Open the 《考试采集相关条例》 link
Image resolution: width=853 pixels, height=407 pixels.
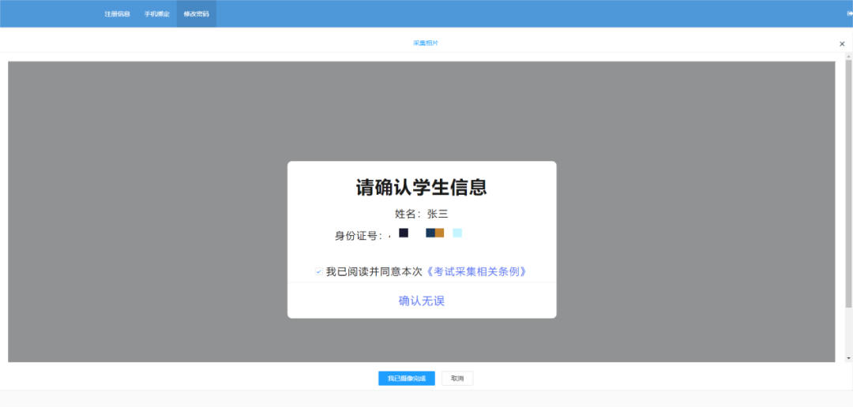click(475, 271)
